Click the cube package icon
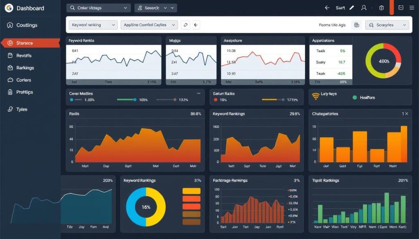Screen dimensions: 419x239 (x=382, y=8)
